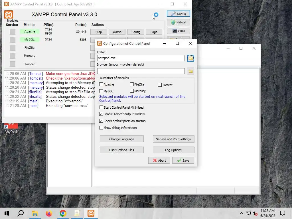292x219 pixels.
Task: Open Service and Port Settings
Action: click(173, 139)
